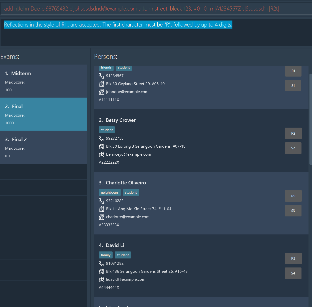Click Betsy Crower's student tag
The image size is (312, 307).
107,130
